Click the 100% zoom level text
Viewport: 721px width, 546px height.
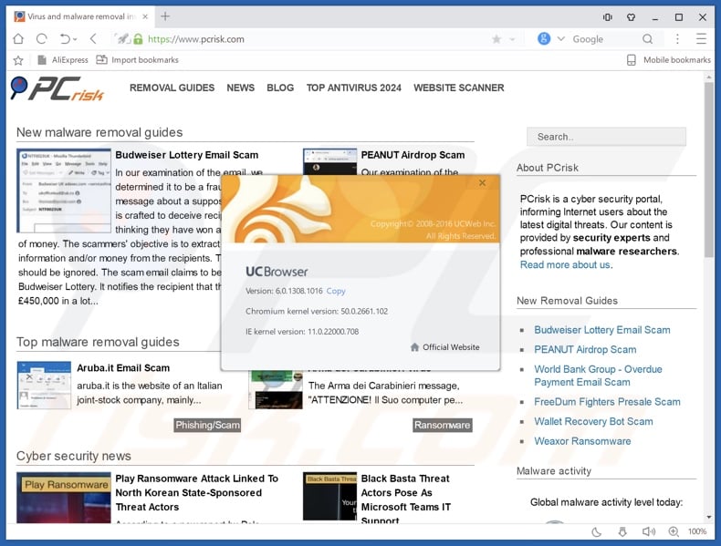tap(697, 531)
